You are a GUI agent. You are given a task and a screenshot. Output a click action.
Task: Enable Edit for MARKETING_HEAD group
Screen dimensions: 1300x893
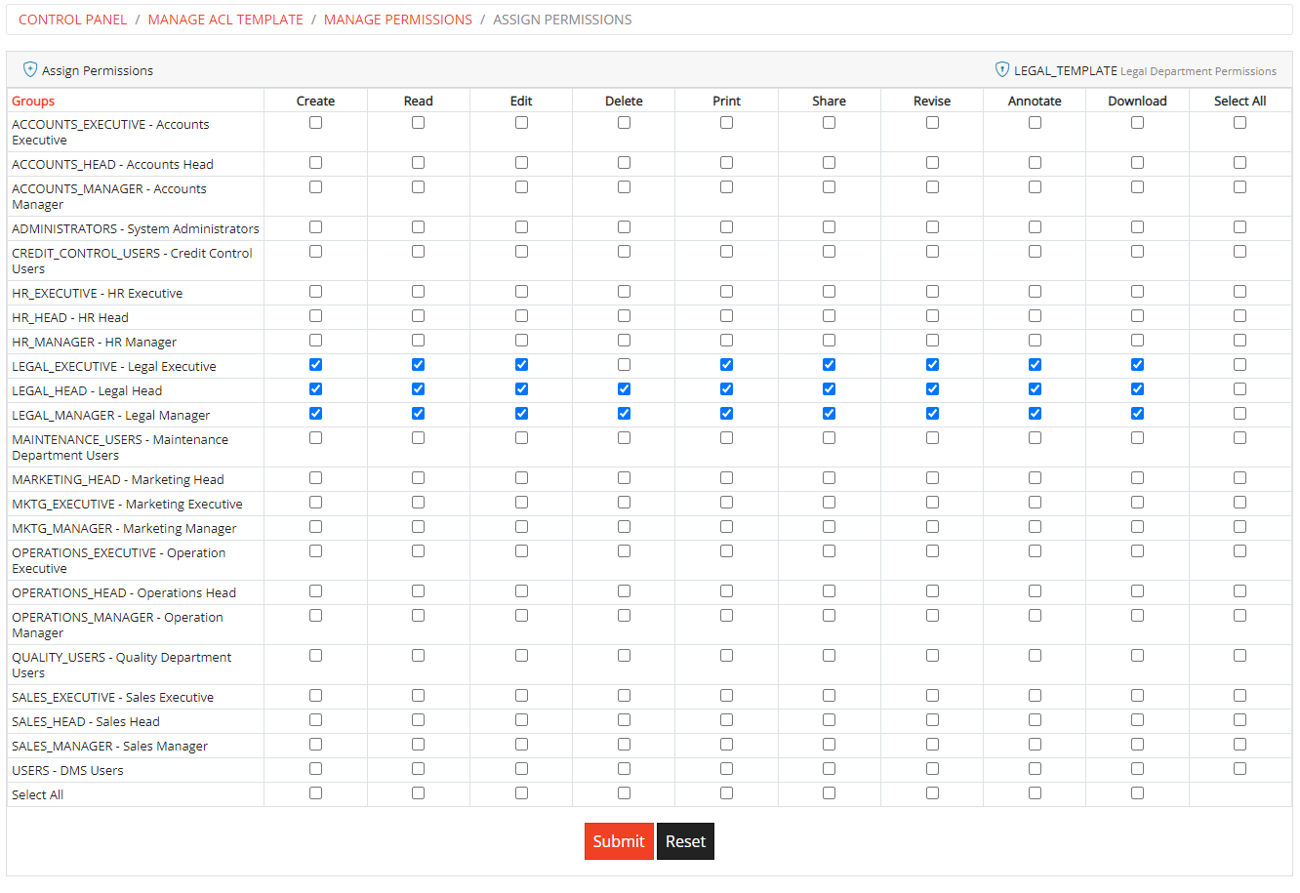tap(521, 478)
